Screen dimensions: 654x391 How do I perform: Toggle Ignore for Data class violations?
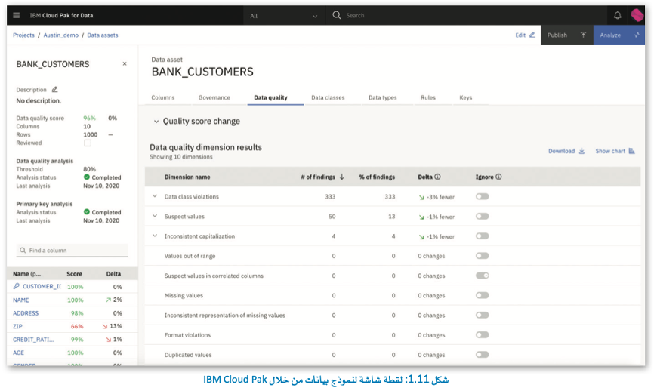(482, 196)
